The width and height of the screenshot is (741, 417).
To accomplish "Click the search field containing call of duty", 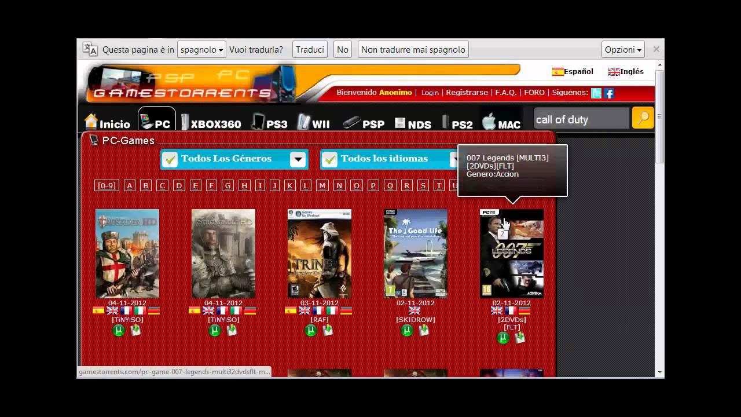I will (x=581, y=119).
